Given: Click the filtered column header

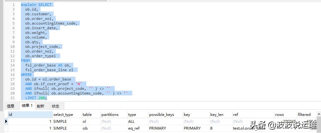Looking at the screenshot, I should point(307,114).
